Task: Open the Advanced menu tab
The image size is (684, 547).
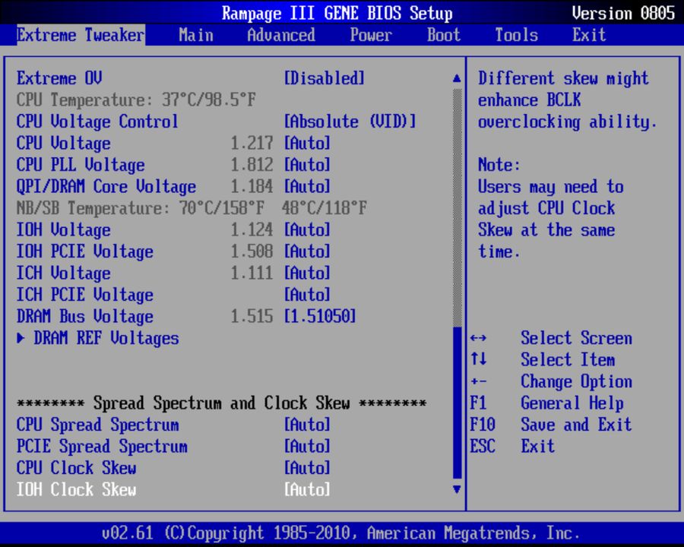Action: (x=281, y=35)
